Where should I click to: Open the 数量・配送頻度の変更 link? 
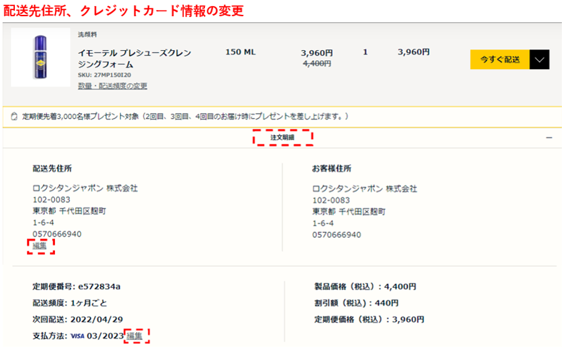click(112, 86)
